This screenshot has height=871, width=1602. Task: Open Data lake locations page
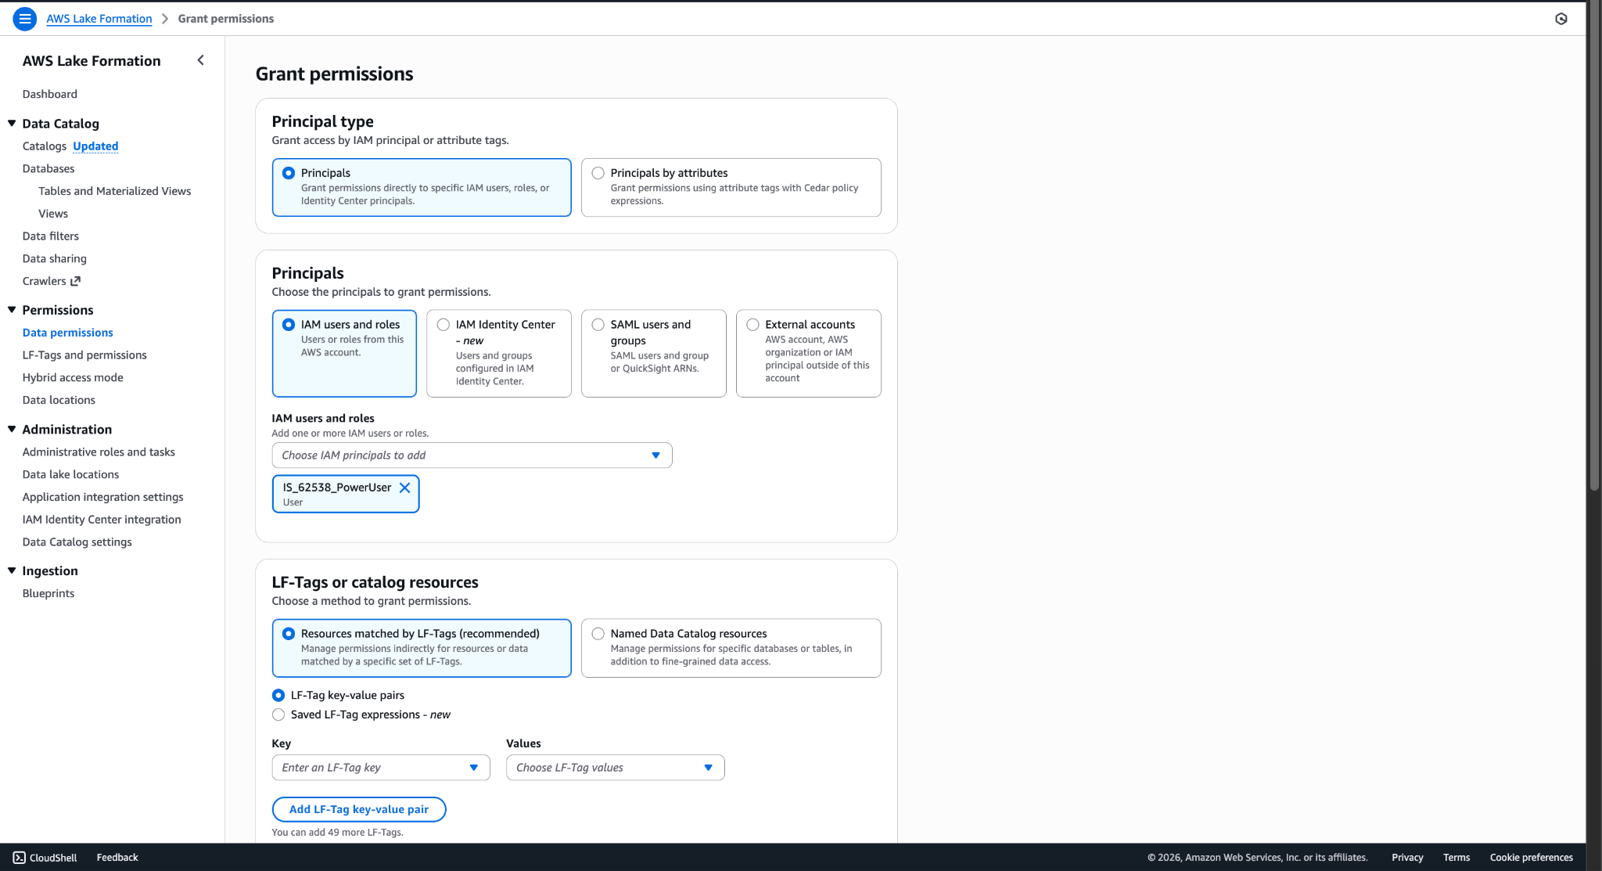(x=71, y=475)
